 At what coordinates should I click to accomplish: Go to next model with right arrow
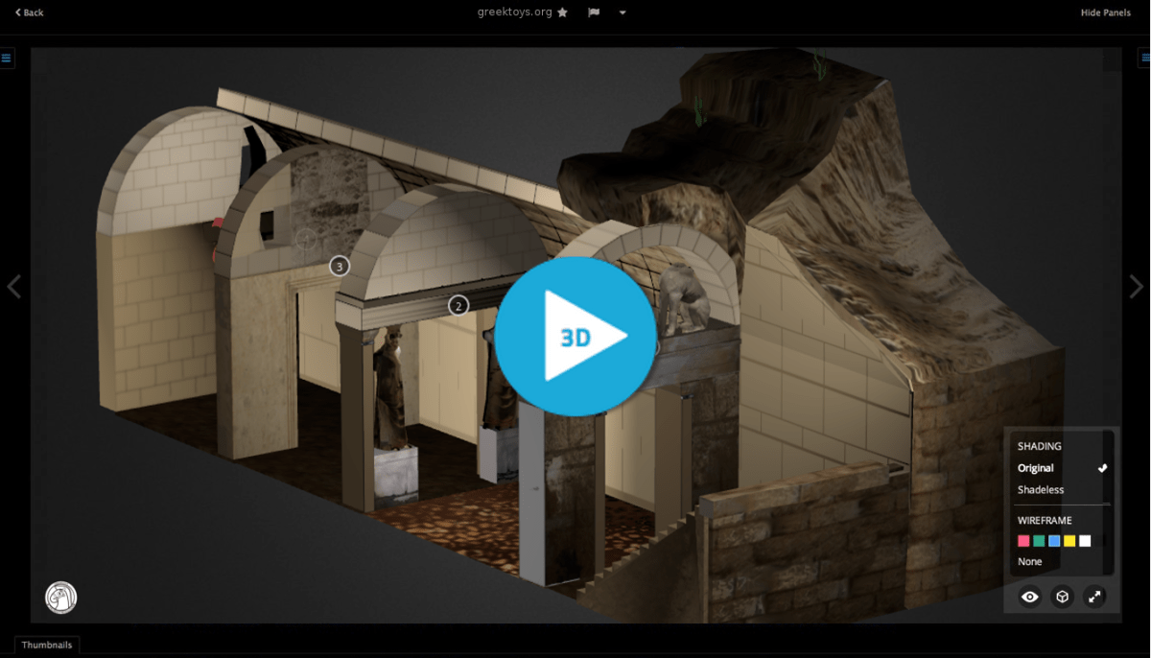click(x=1137, y=287)
